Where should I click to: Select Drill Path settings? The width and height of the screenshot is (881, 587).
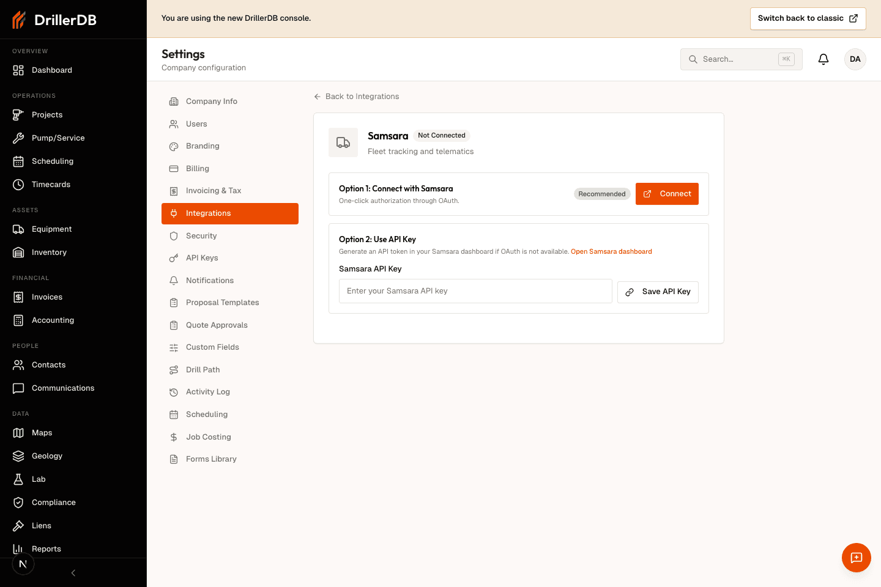click(x=230, y=370)
